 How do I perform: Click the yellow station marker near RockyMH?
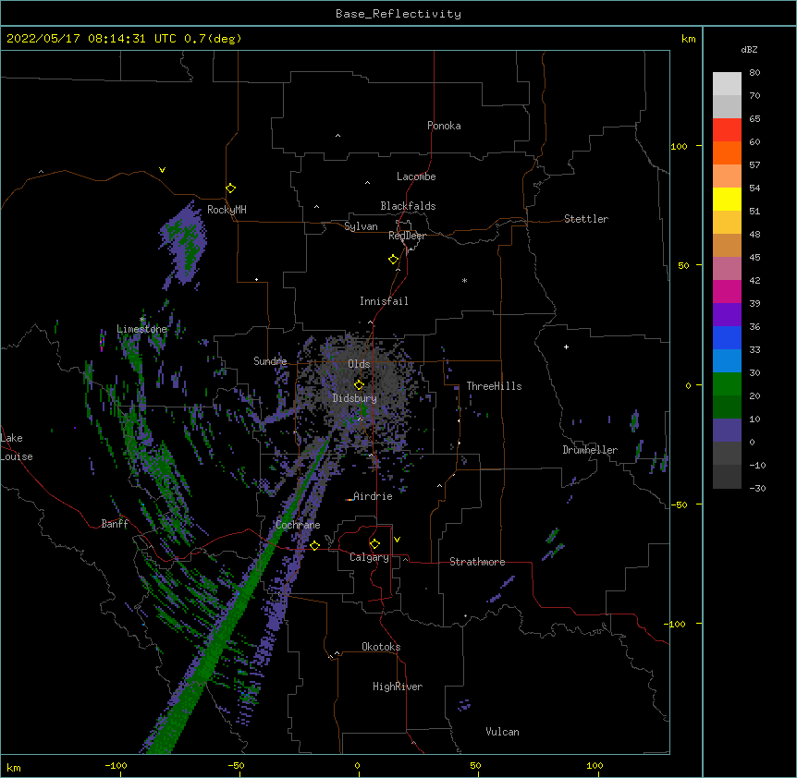tap(230, 188)
